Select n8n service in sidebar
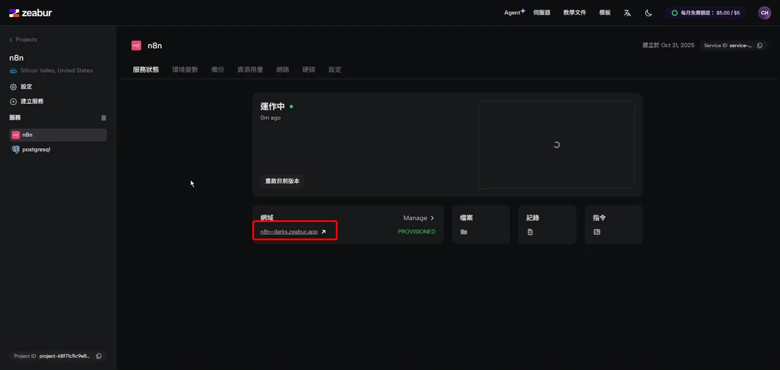780x370 pixels. coord(58,135)
